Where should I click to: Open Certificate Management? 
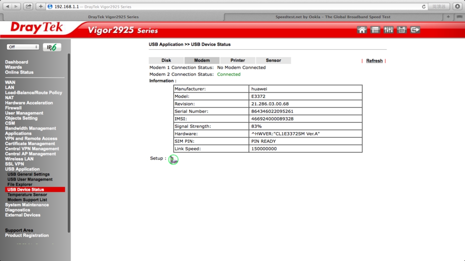tap(31, 143)
